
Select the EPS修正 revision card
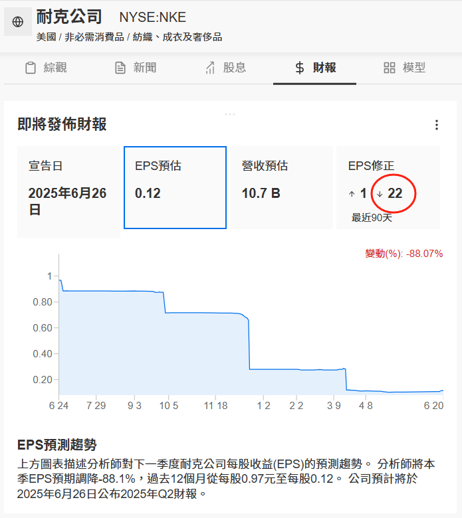click(x=388, y=187)
